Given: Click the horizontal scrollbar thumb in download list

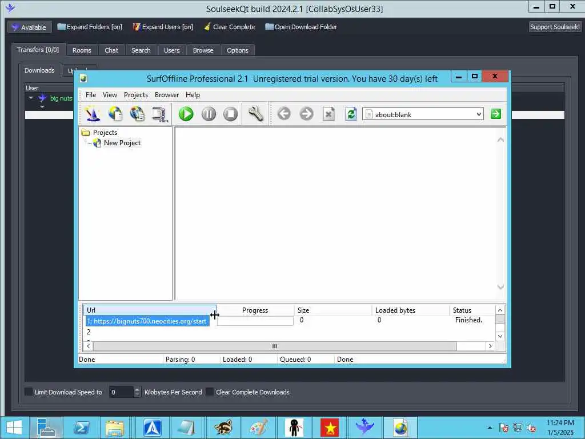Looking at the screenshot, I should 275,346.
